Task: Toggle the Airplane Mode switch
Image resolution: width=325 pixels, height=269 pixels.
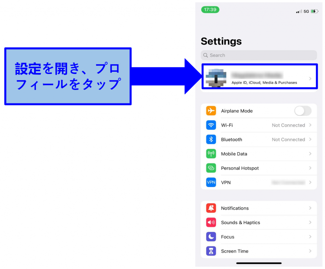Action: [x=302, y=111]
